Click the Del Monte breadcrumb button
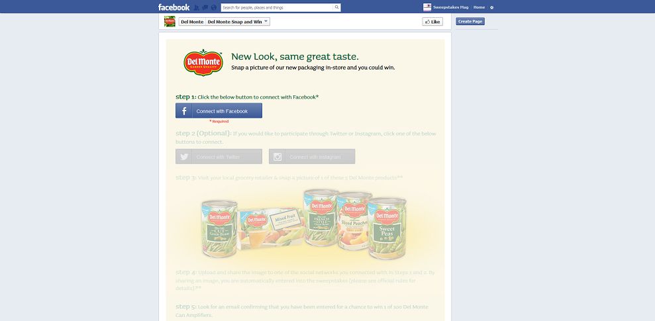 point(192,22)
